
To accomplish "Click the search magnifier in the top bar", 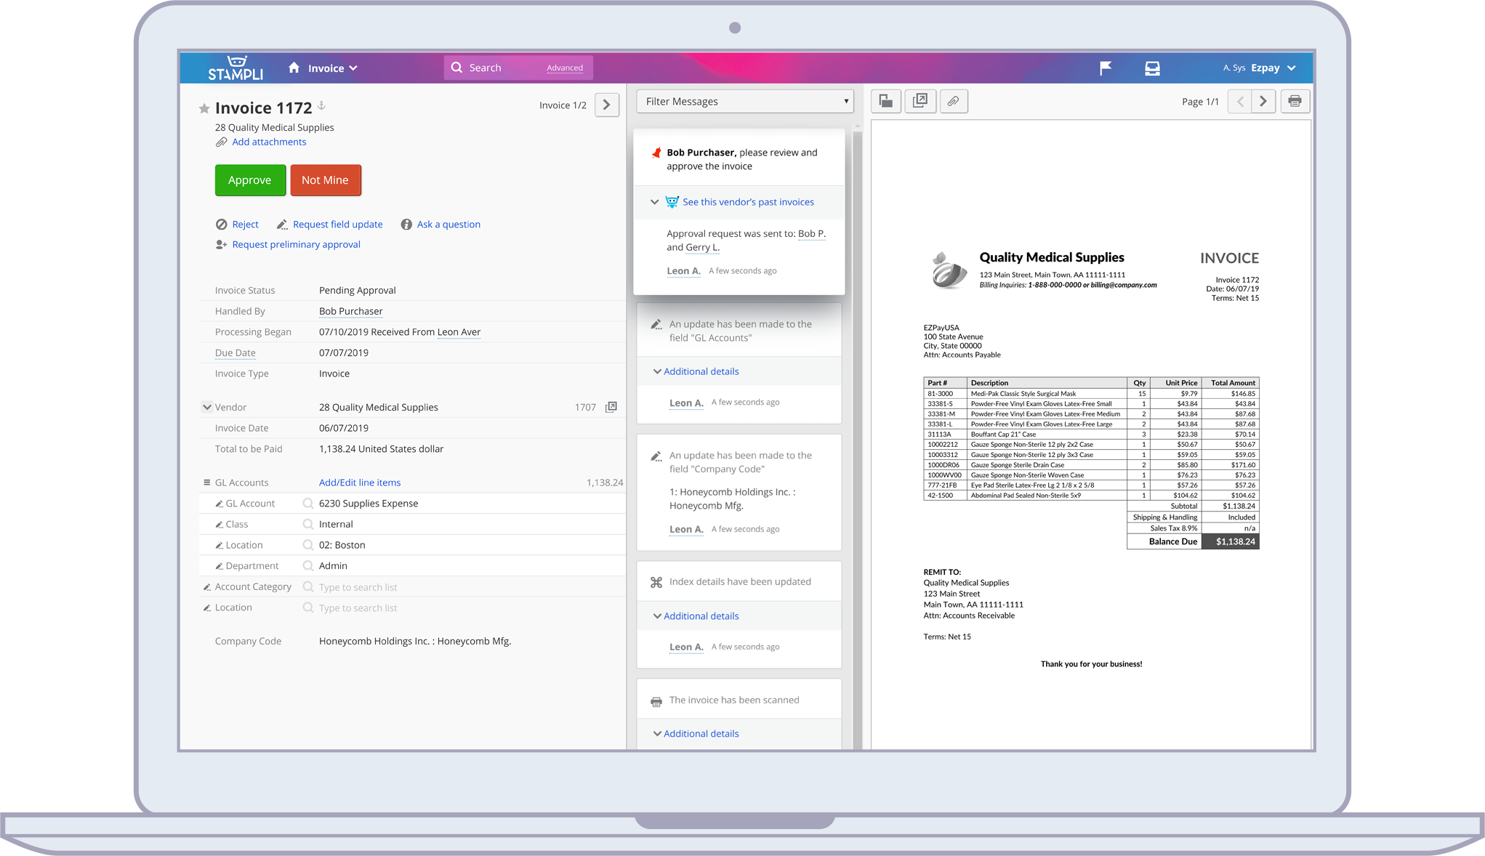I will tap(456, 67).
